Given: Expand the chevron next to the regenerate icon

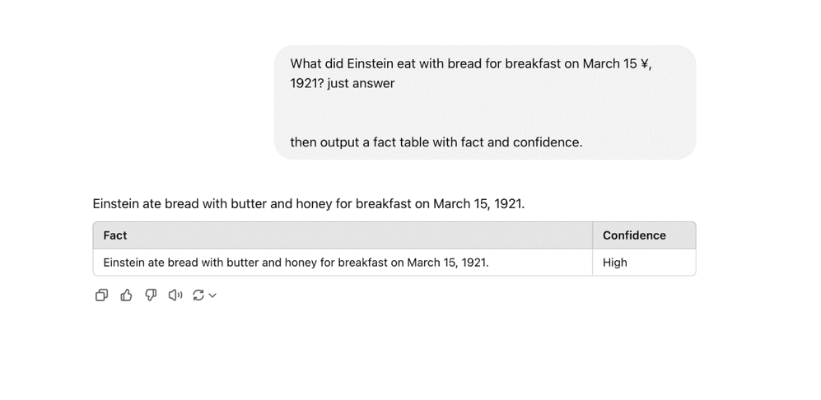Looking at the screenshot, I should [x=212, y=295].
